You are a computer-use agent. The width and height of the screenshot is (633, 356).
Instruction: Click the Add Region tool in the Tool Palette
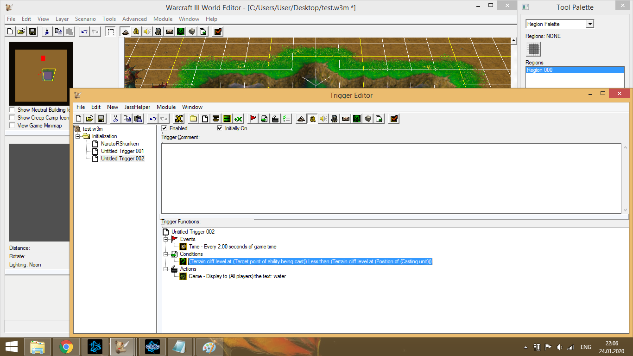click(x=534, y=49)
